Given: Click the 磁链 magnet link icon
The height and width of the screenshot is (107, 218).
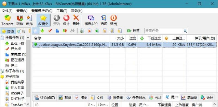Looking at the screenshot, I should tap(20, 20).
